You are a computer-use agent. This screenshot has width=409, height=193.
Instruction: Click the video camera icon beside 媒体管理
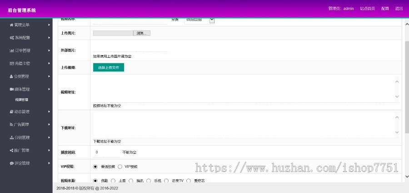pyautogui.click(x=12, y=89)
